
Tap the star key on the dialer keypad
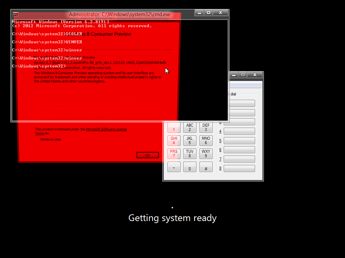click(174, 167)
